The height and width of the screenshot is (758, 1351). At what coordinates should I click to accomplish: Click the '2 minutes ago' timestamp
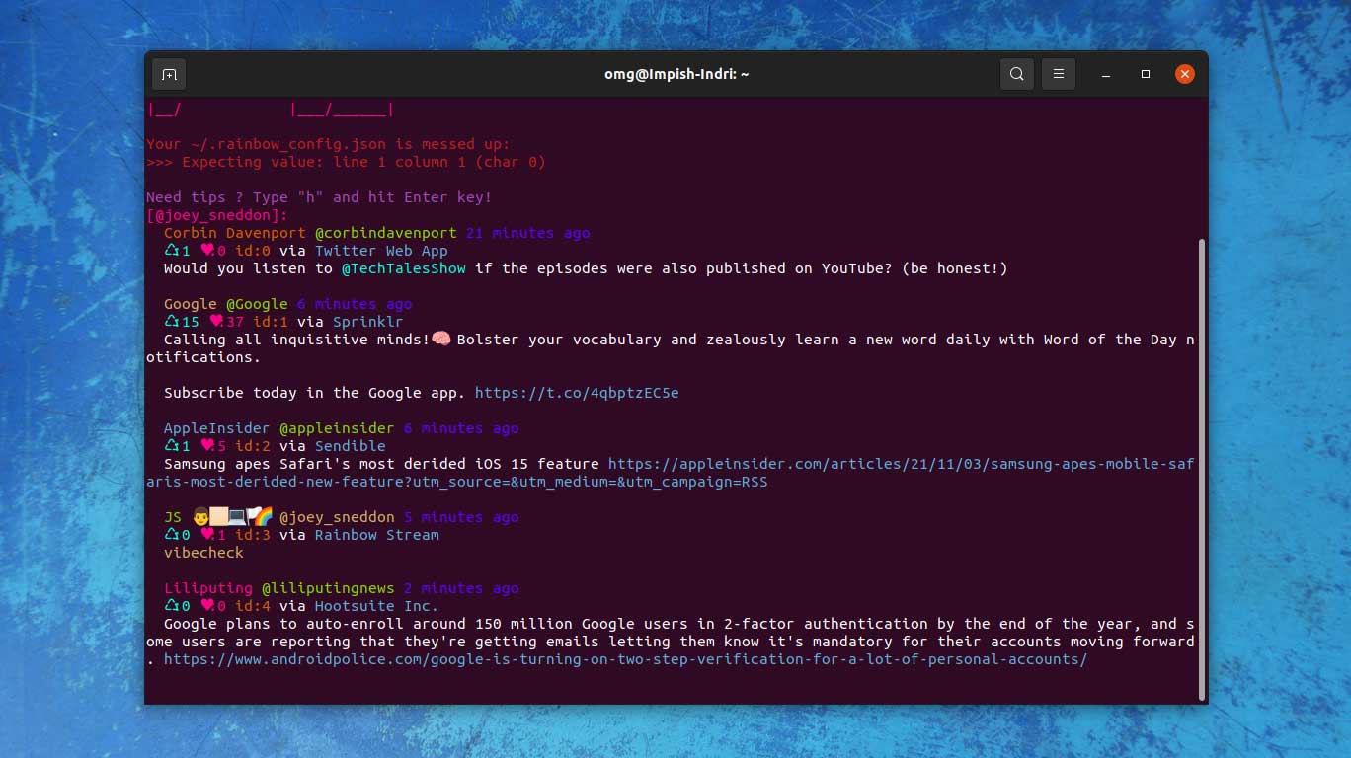coord(461,588)
